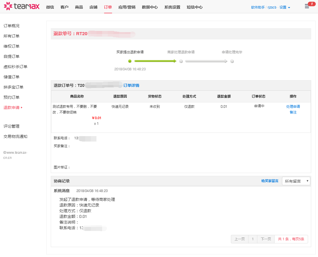Click the final completed step circle
318x257 pixels.
pyautogui.click(x=232, y=61)
